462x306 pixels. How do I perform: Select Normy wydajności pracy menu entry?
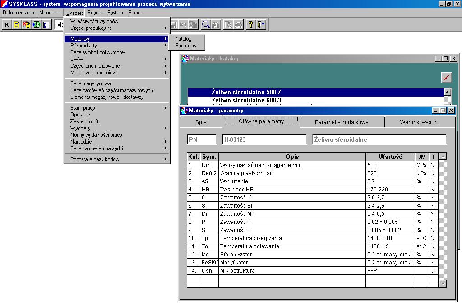click(x=117, y=135)
